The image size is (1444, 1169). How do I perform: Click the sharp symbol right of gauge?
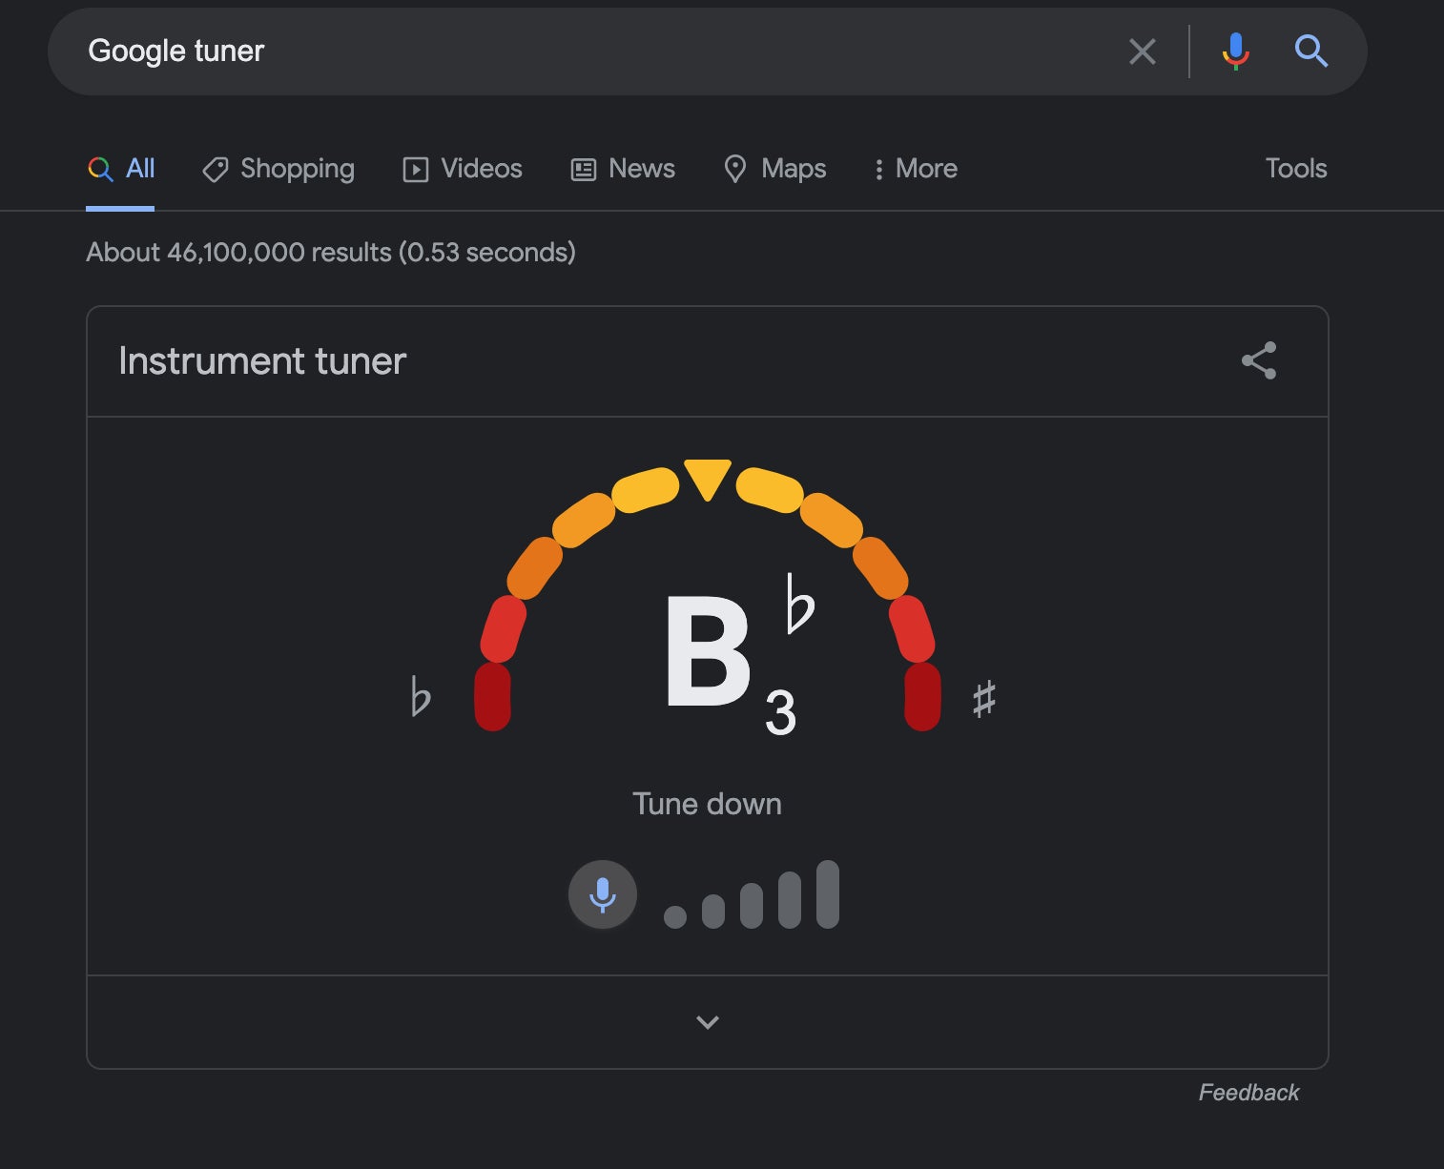(983, 698)
